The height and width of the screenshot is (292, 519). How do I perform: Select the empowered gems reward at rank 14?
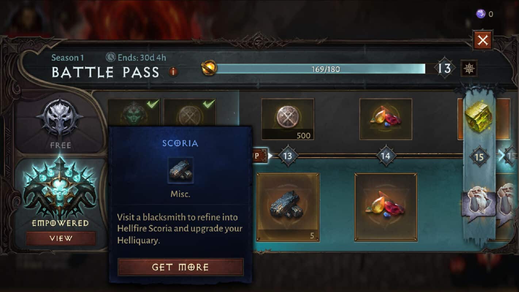[386, 207]
